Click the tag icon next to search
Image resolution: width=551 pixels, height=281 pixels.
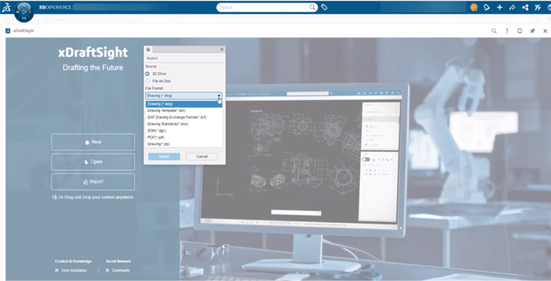pyautogui.click(x=325, y=7)
